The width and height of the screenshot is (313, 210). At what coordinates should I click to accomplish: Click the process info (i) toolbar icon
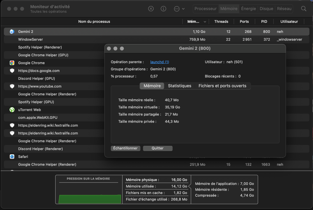click(164, 9)
